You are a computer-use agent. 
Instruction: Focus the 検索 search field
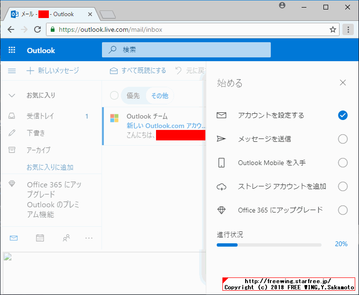[186, 50]
